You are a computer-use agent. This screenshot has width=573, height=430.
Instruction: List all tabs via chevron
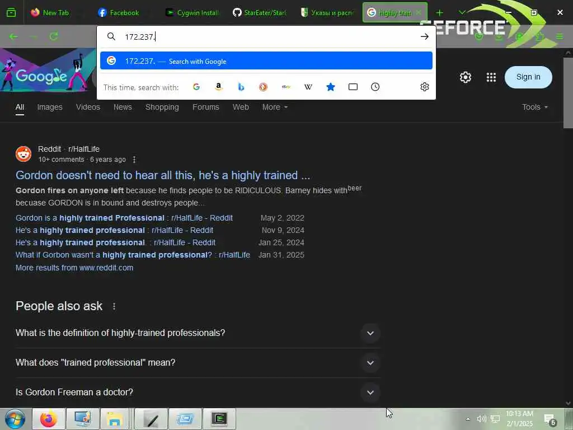pyautogui.click(x=462, y=13)
